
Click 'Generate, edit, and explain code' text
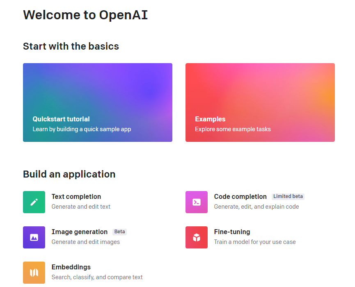coord(257,207)
